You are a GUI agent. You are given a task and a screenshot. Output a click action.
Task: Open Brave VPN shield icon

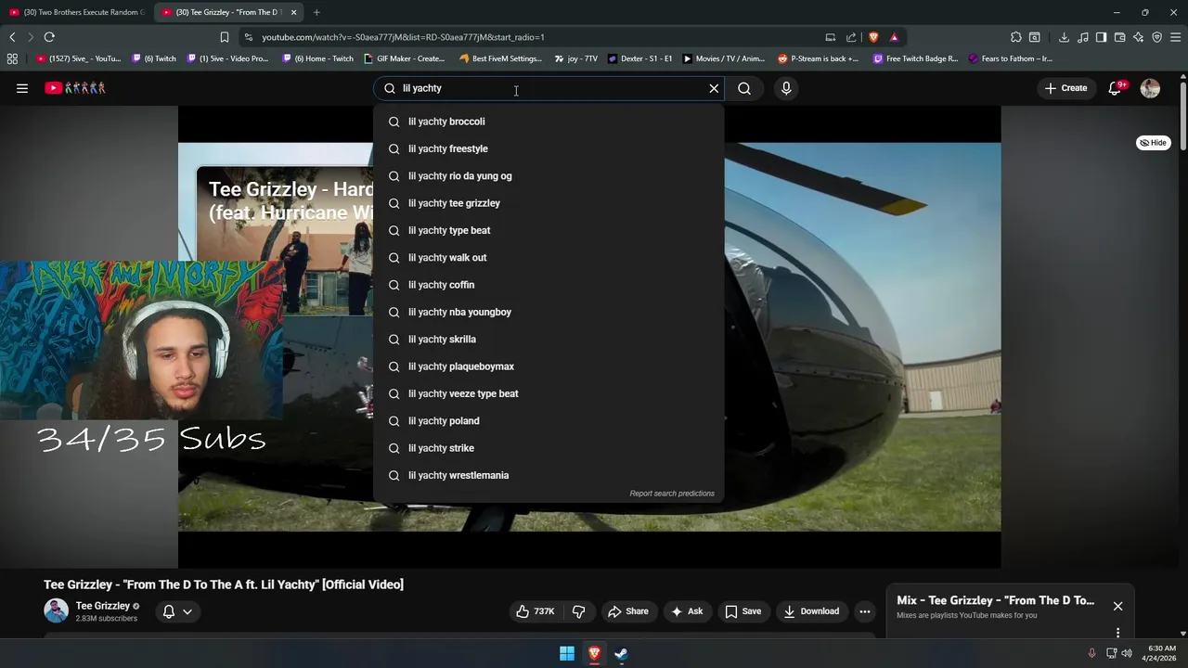pyautogui.click(x=1157, y=37)
